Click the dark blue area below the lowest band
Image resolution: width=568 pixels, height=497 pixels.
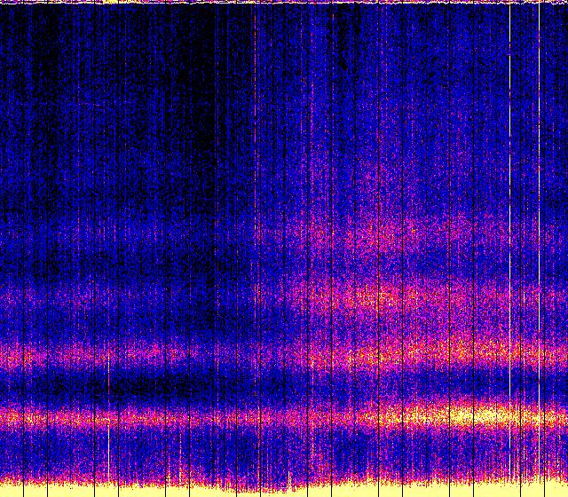point(222,453)
